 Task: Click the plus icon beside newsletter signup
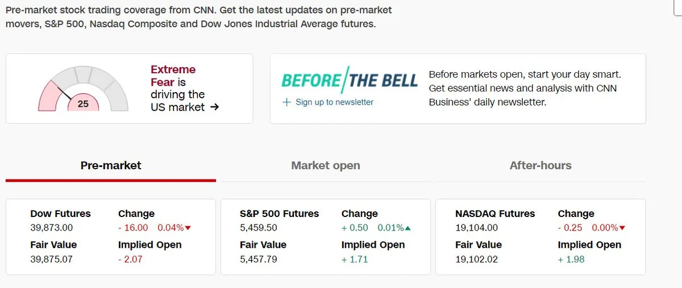pyautogui.click(x=286, y=102)
